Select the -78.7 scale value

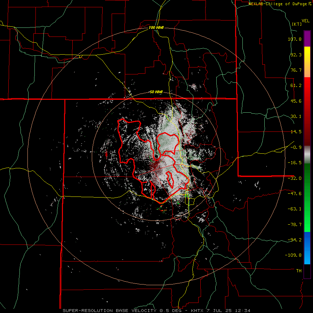click(x=295, y=225)
